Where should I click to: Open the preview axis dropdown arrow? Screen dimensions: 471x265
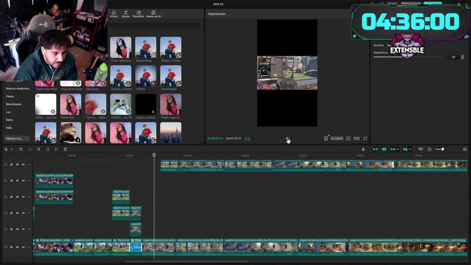(410, 149)
